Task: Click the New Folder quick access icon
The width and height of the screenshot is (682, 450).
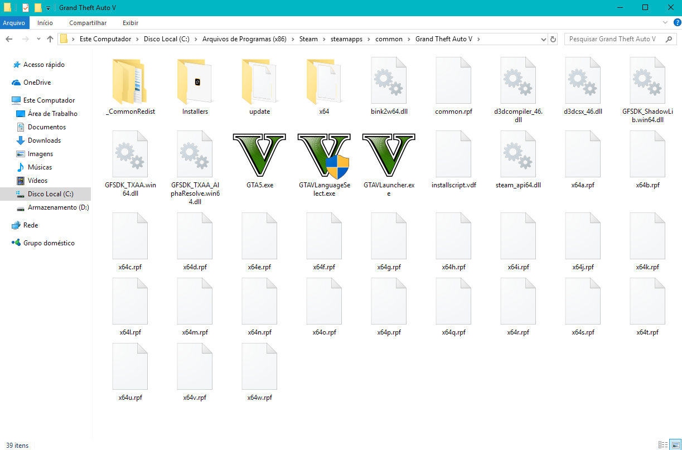Action: tap(38, 8)
